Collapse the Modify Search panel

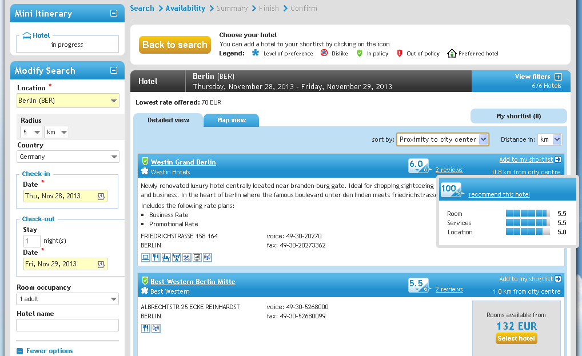[114, 70]
